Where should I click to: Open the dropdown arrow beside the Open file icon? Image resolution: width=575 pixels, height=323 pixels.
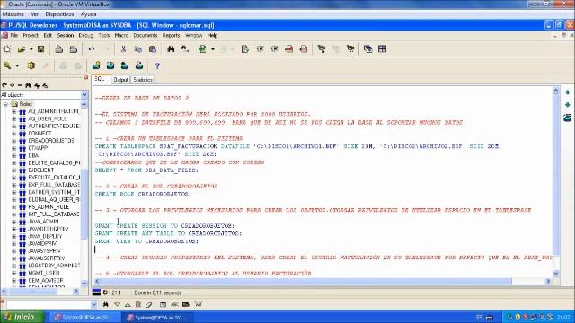(31, 49)
